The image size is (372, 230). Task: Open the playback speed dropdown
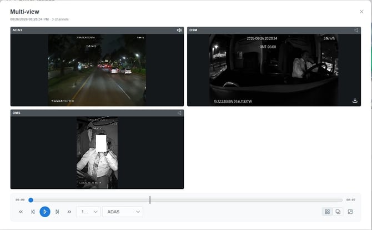coord(88,212)
